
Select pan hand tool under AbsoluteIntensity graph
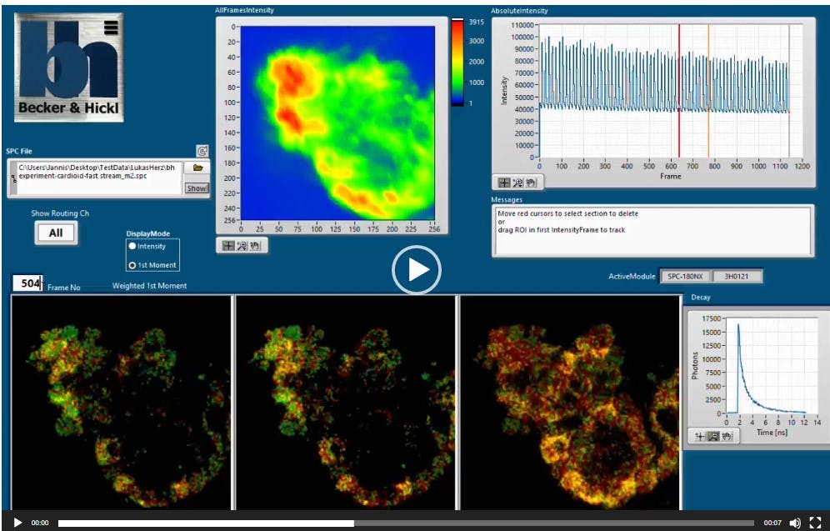click(531, 182)
